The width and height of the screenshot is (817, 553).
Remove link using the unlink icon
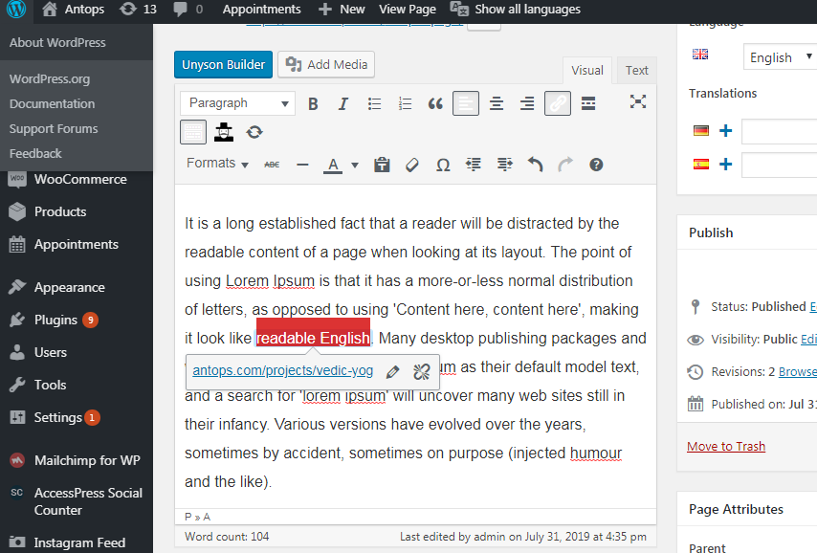click(422, 371)
